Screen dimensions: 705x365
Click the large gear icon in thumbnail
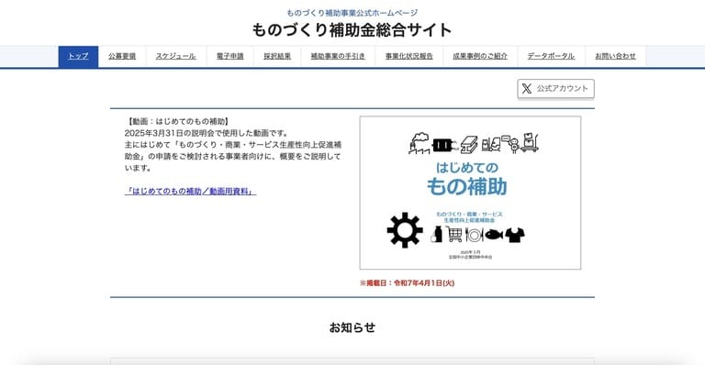point(405,230)
